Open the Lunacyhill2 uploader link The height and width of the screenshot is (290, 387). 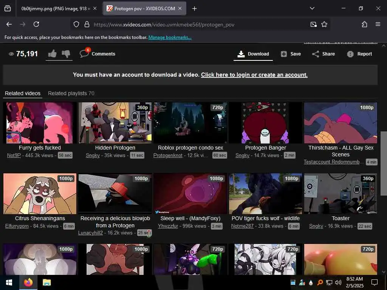coord(90,233)
